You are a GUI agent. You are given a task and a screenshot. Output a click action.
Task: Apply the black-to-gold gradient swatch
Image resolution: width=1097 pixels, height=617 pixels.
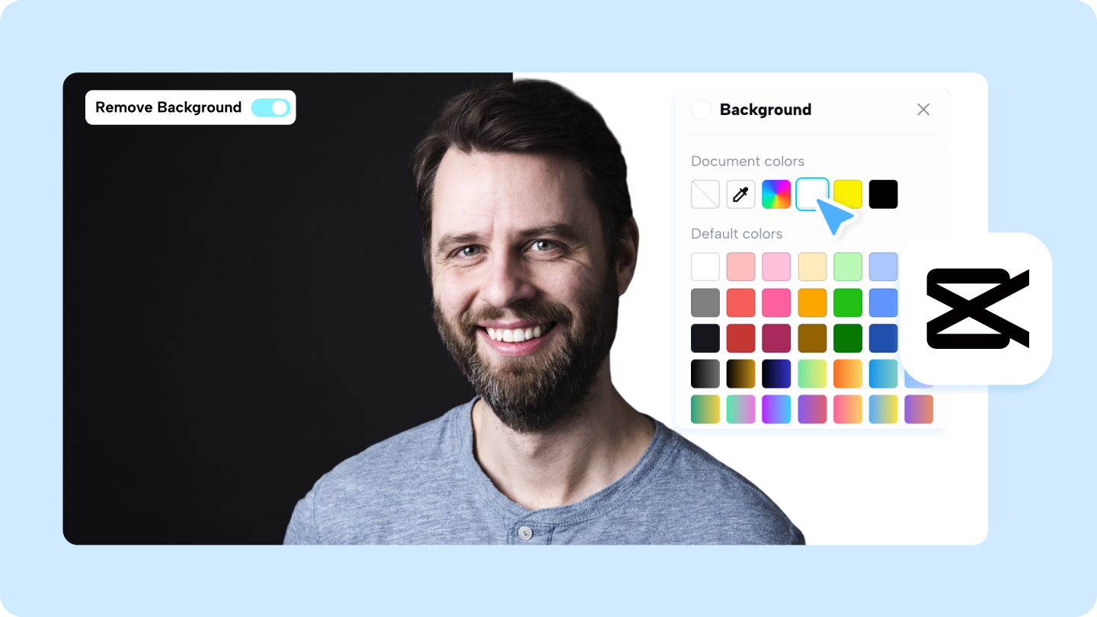point(740,373)
